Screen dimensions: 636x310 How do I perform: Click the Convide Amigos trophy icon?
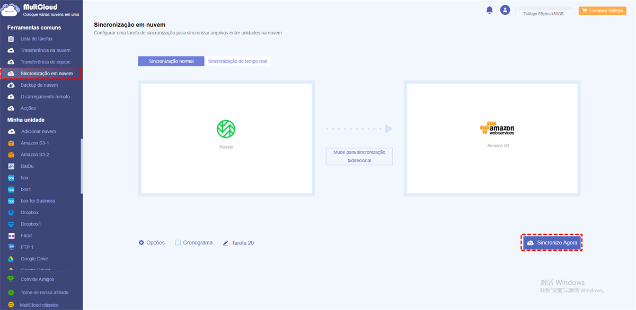(x=11, y=279)
